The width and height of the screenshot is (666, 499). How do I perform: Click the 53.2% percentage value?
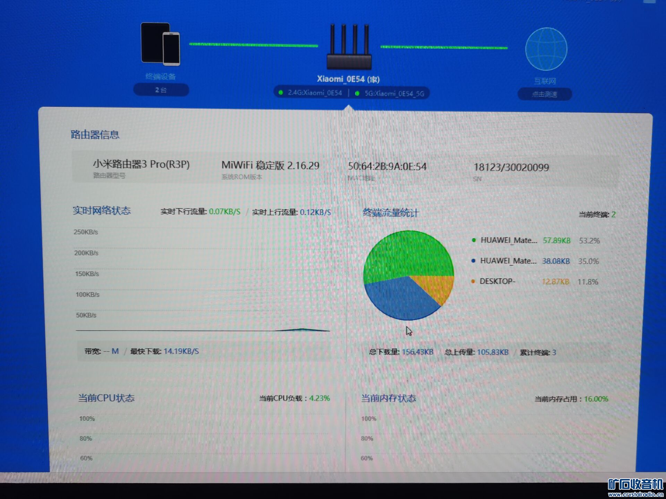tap(589, 240)
